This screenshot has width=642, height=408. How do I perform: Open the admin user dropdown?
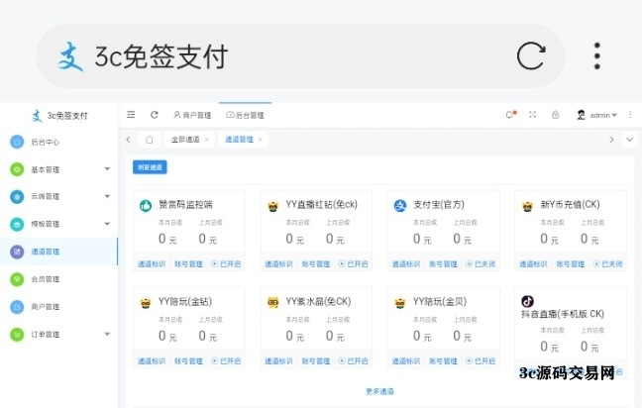tap(603, 116)
